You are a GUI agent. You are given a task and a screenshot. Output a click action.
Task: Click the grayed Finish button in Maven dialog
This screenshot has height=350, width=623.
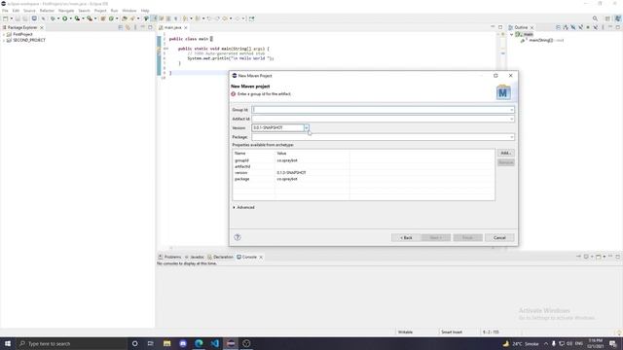[467, 237]
